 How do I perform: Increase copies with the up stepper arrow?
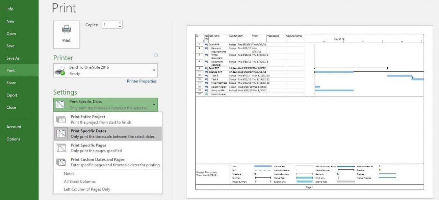[120, 22]
